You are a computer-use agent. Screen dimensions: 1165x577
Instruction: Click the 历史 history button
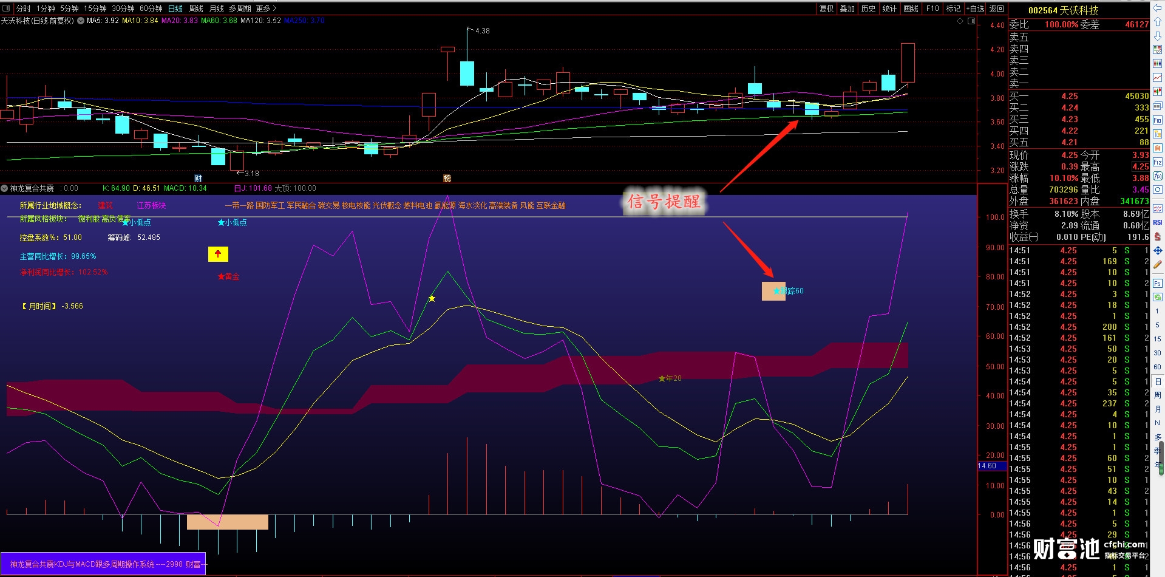[x=869, y=9]
